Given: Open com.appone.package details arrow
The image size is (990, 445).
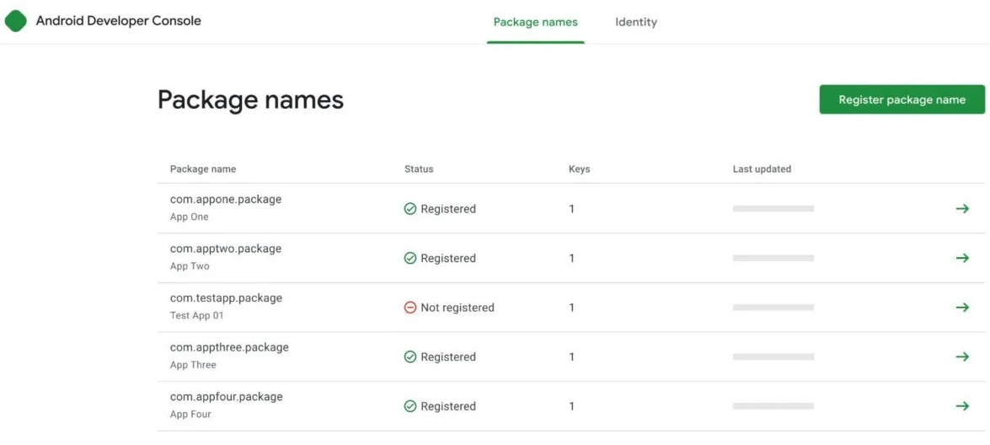Looking at the screenshot, I should 962,209.
